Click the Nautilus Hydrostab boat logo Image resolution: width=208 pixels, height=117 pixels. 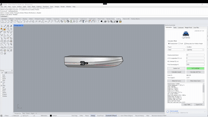(x=186, y=35)
